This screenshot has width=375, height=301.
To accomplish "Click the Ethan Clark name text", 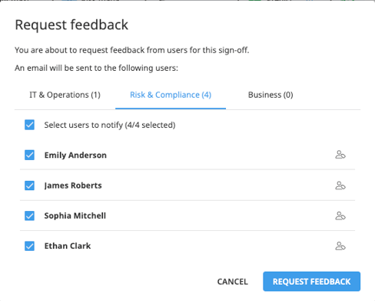I will (x=68, y=246).
